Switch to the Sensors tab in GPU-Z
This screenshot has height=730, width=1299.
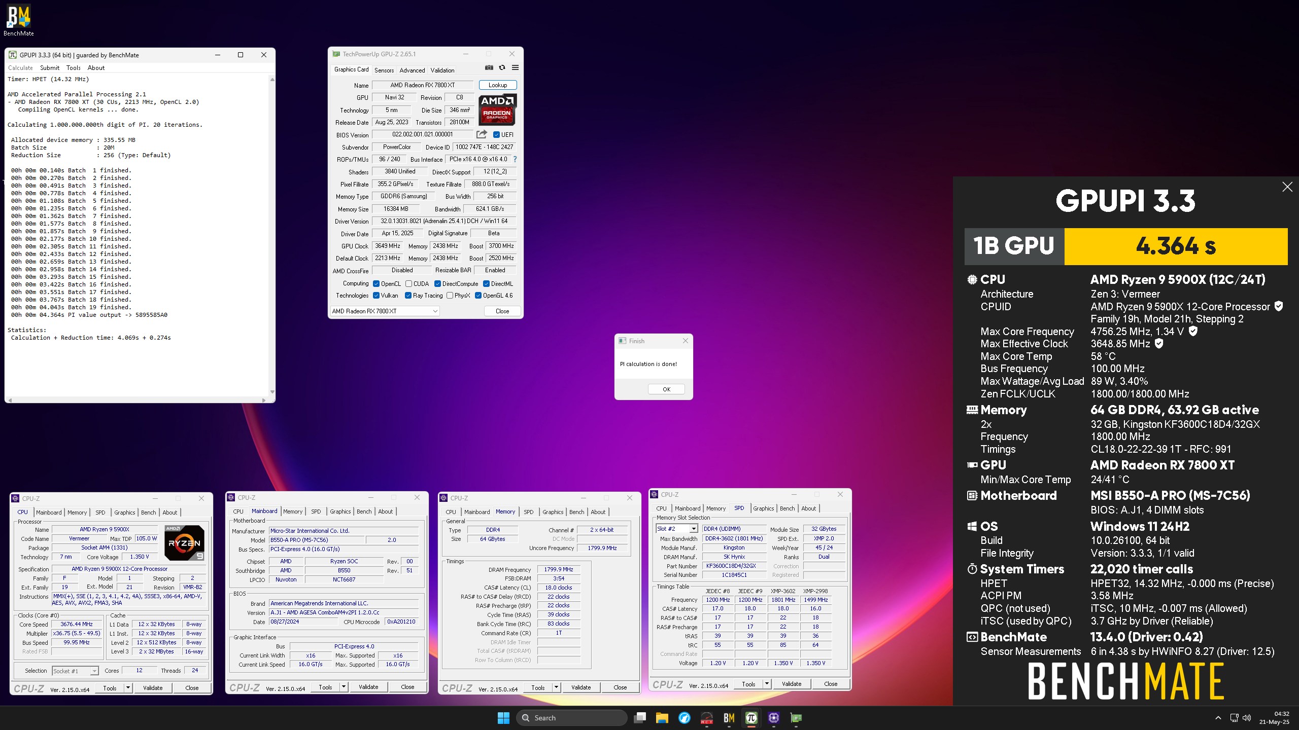384,70
